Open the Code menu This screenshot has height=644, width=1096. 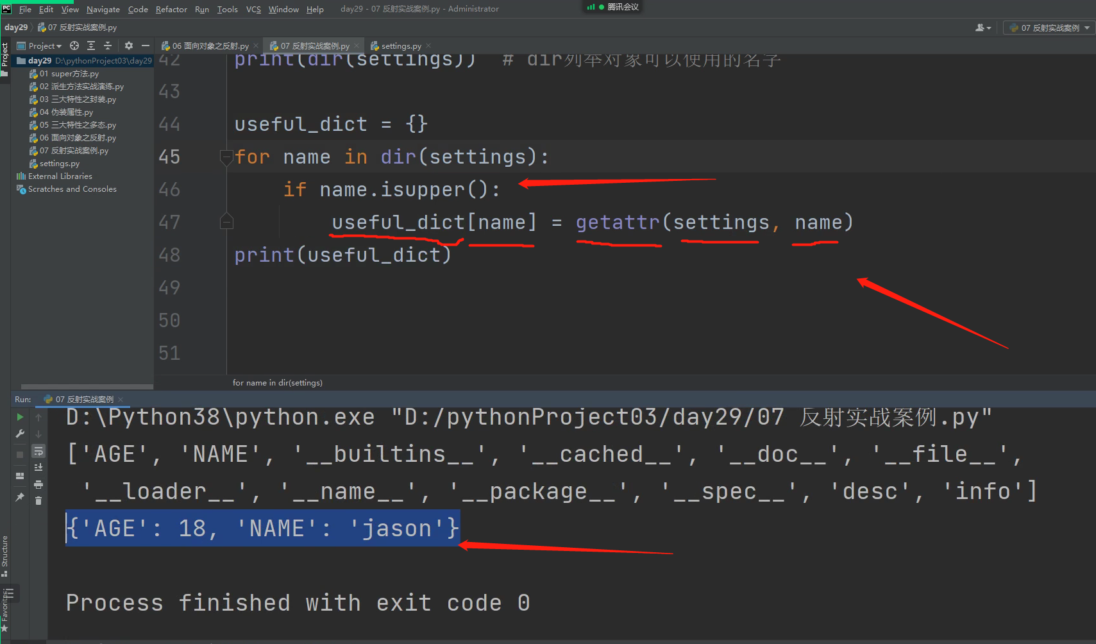[138, 9]
